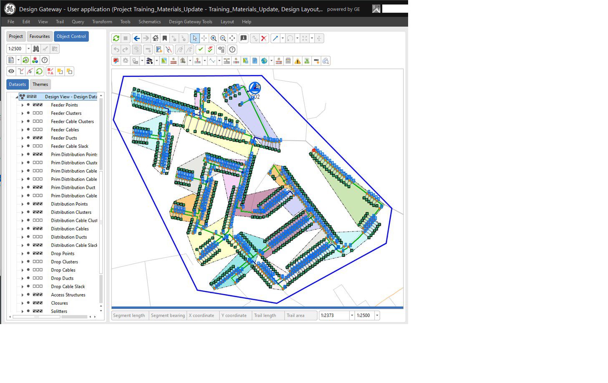608x383 pixels.
Task: Click the crosshair trail tool icon
Action: [204, 38]
